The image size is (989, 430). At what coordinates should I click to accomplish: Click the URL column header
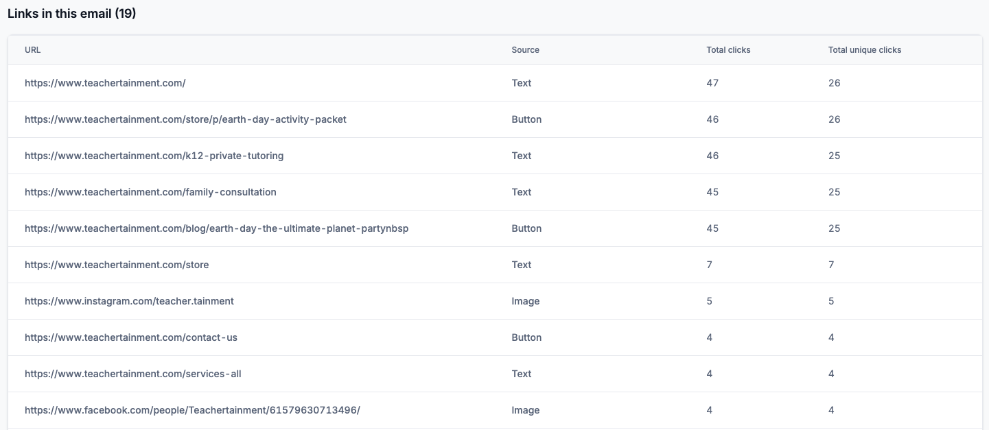(x=33, y=50)
